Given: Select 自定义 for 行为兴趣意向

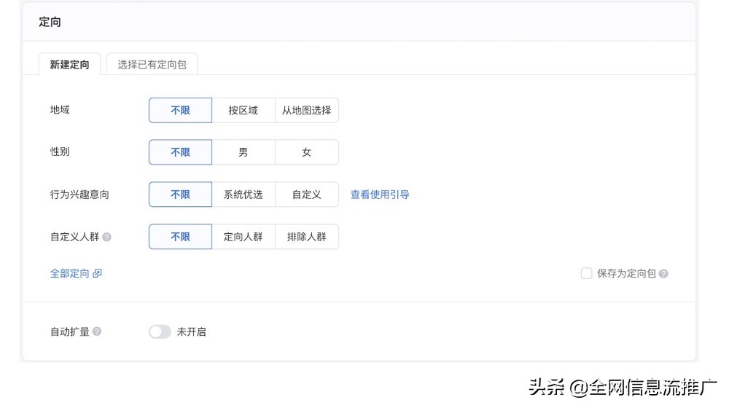Looking at the screenshot, I should click(307, 195).
